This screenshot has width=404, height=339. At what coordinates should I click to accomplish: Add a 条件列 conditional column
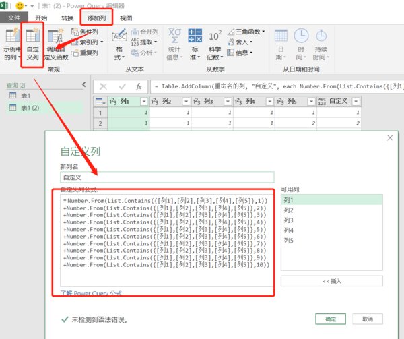pyautogui.click(x=85, y=32)
